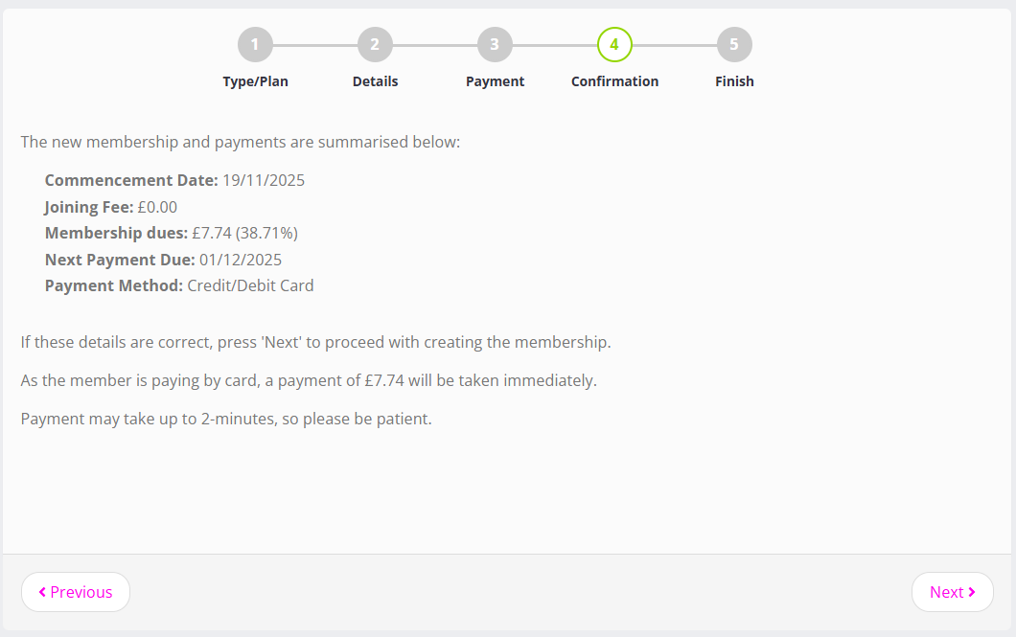Click the step 1 circle icon
This screenshot has width=1016, height=637.
(255, 44)
